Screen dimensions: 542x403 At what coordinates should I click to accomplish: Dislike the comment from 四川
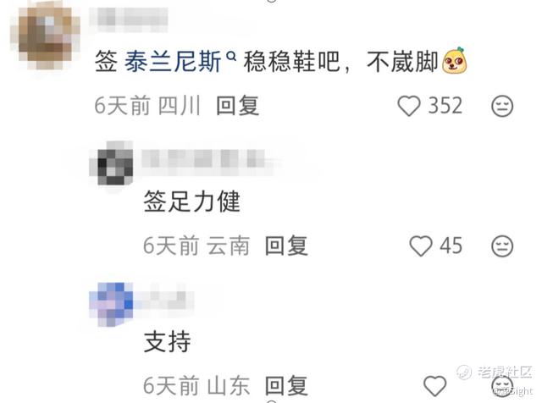502,106
